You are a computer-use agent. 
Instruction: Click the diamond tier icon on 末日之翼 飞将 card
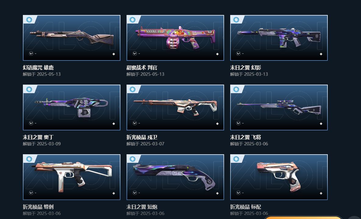(321, 124)
